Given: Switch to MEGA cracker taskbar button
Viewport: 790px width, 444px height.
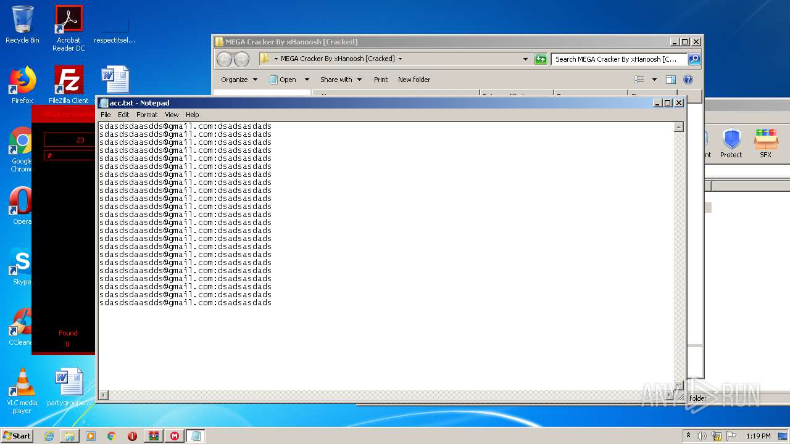Looking at the screenshot, I should coord(175,436).
